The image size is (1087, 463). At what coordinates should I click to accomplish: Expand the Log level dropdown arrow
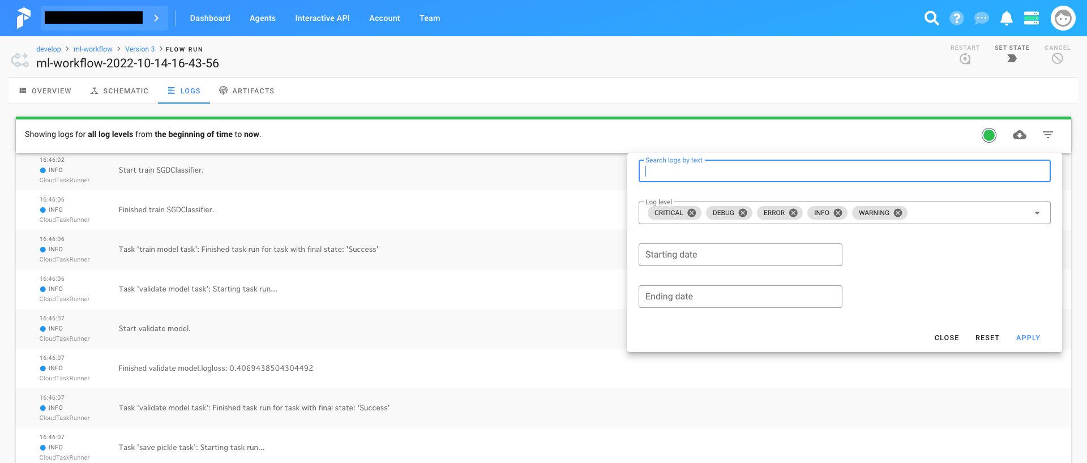(1037, 213)
